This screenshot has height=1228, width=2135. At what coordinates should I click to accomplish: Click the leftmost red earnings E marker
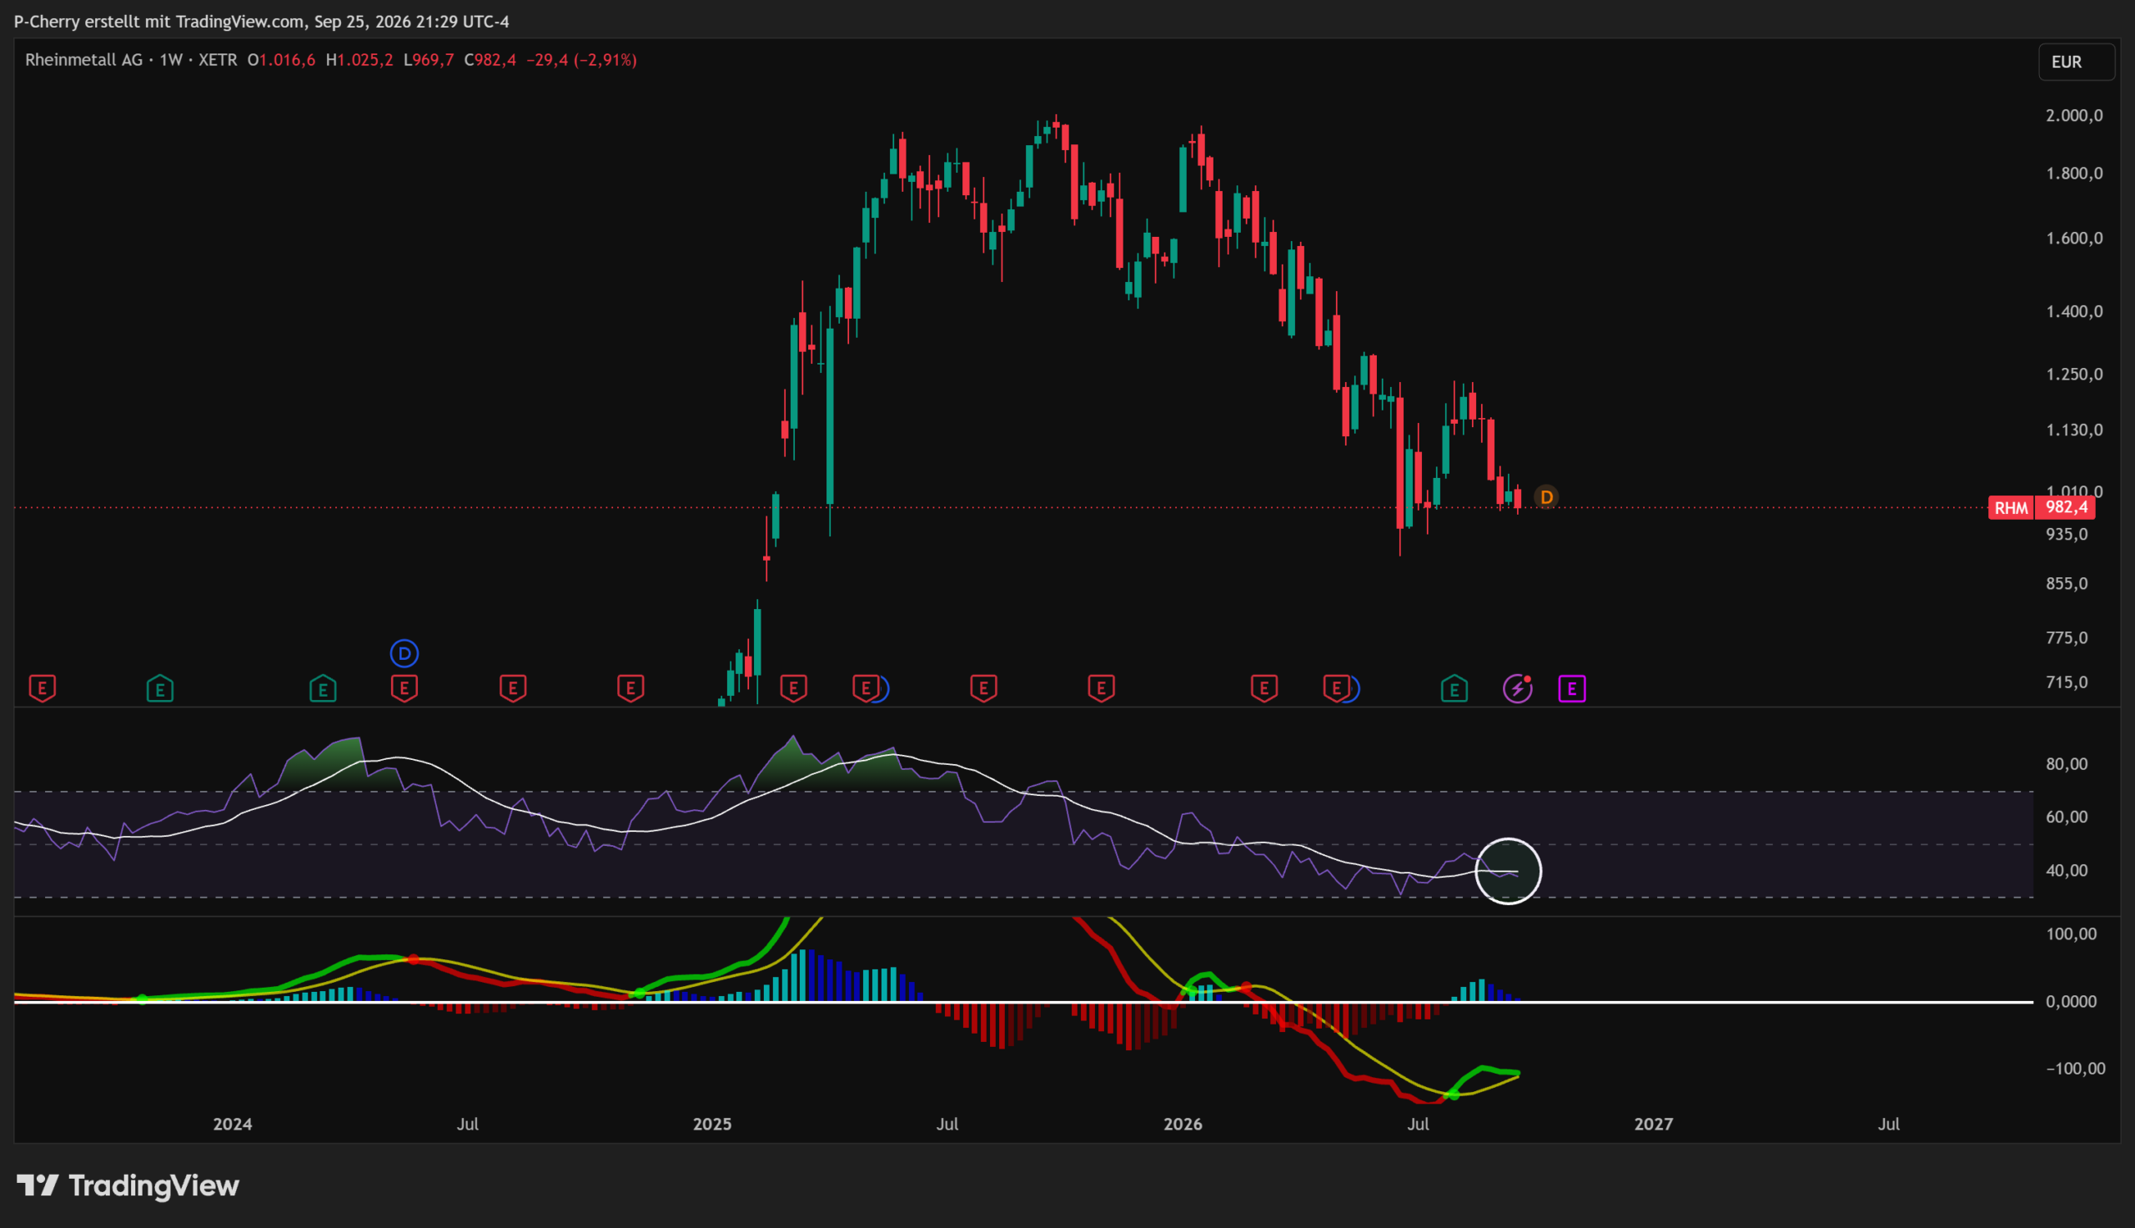point(43,688)
